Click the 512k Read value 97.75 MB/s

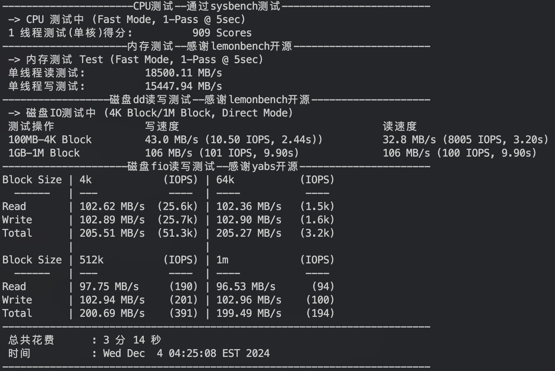coord(109,287)
